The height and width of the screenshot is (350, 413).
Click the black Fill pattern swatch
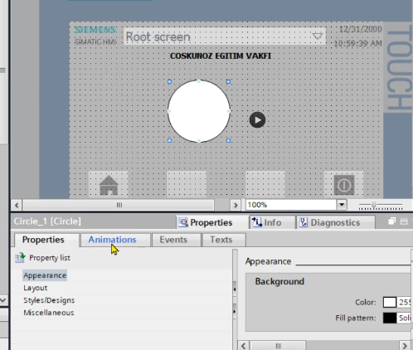tap(390, 318)
